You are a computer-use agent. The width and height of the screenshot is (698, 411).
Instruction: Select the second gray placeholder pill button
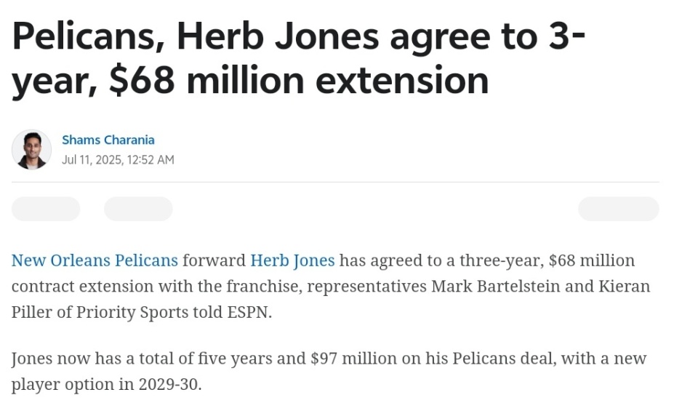138,209
